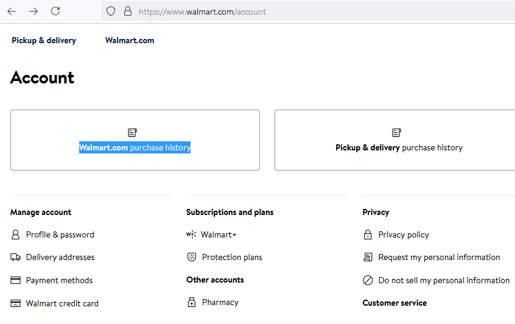Open Do not sell my personal information
This screenshot has height=324, width=515.
click(444, 280)
